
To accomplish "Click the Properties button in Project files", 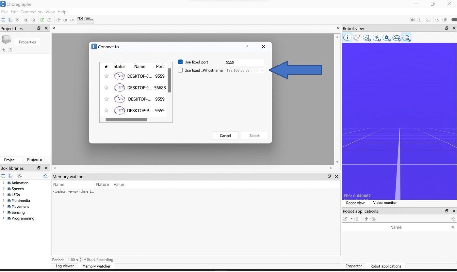I will coord(27,42).
